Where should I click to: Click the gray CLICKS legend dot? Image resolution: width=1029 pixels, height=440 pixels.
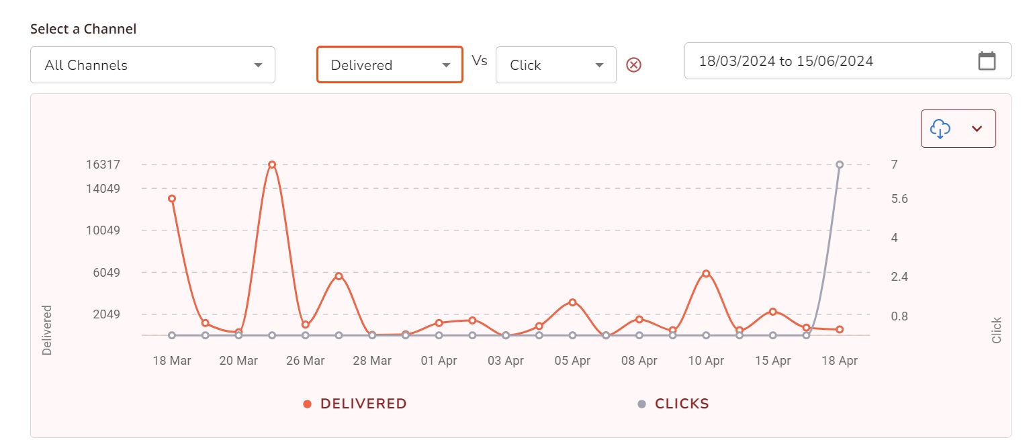pos(641,404)
